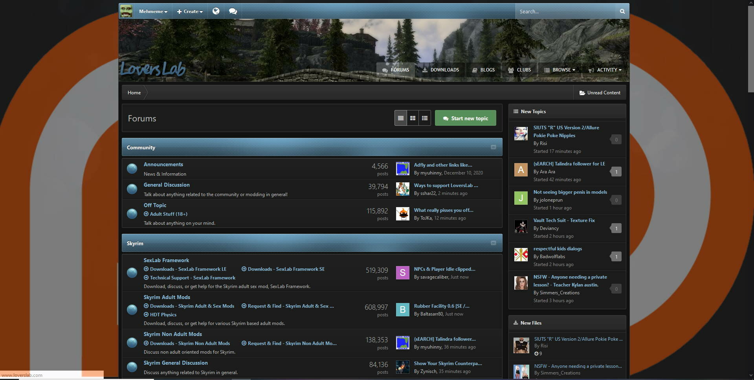Open Baltasarr80's B avatar
The width and height of the screenshot is (754, 380).
(x=402, y=310)
